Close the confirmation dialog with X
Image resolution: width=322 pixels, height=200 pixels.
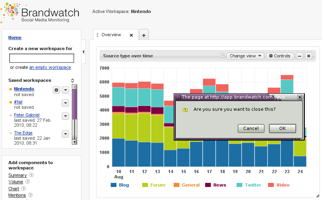click(300, 97)
